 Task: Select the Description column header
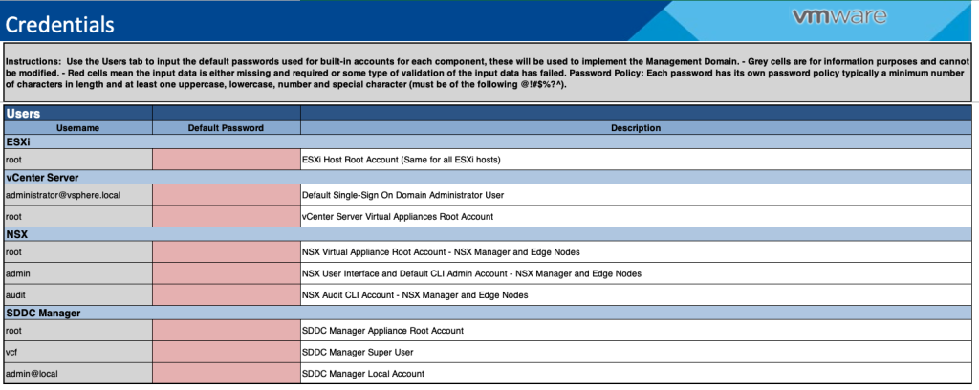click(x=636, y=128)
